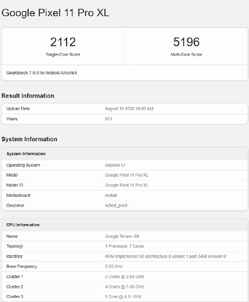Click the Model ID label

pos(15,185)
